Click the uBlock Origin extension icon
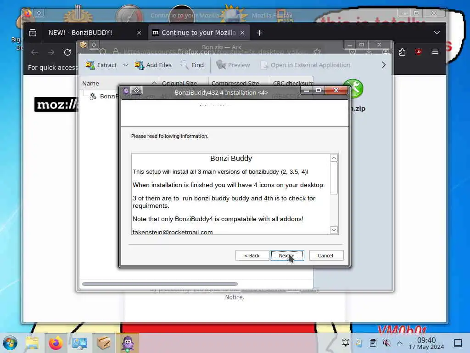 coord(419,52)
